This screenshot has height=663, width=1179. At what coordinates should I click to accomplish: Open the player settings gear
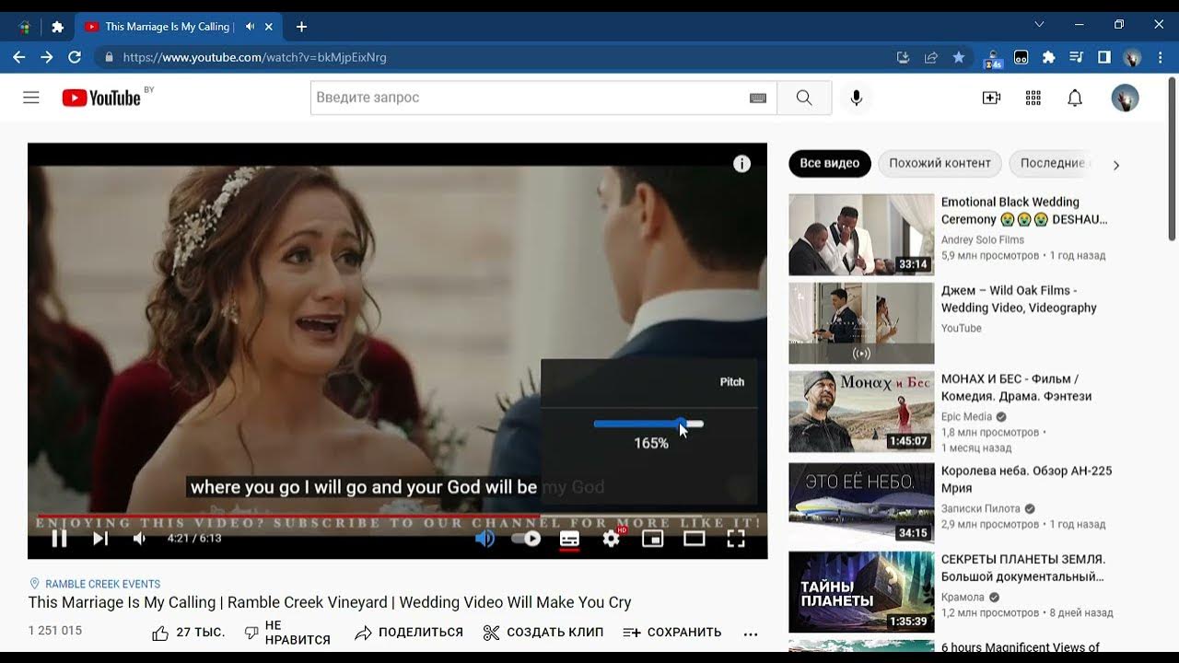(x=612, y=539)
